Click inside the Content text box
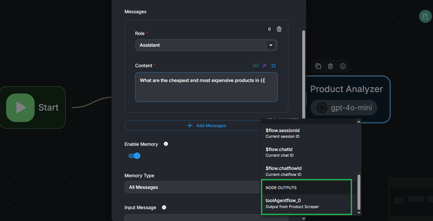Screen dimensions: 433x221 206,87
